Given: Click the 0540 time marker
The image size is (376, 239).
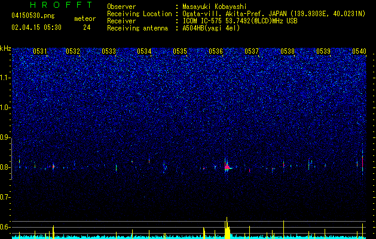Looking at the screenshot, I should pos(359,51).
